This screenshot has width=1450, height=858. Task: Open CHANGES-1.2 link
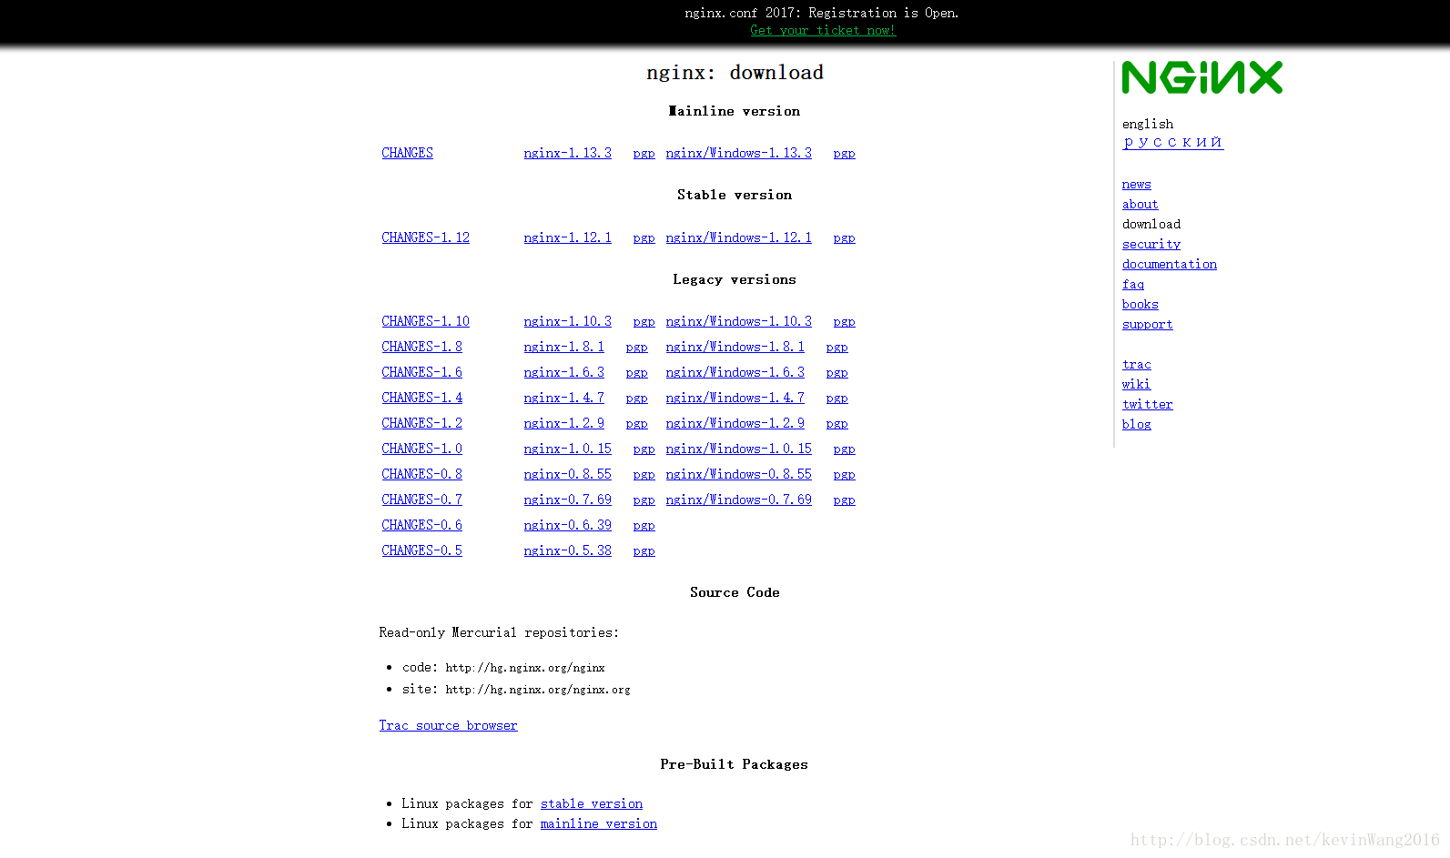point(421,423)
